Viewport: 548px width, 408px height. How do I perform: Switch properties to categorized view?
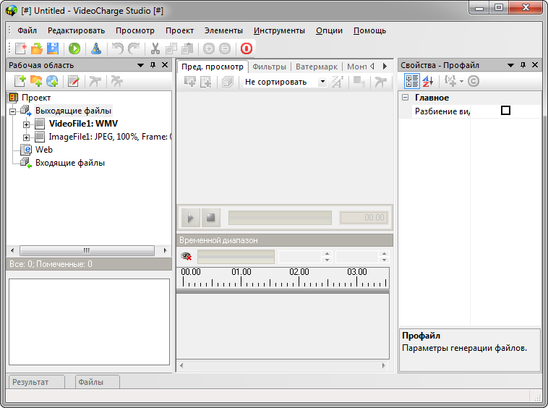coord(411,81)
